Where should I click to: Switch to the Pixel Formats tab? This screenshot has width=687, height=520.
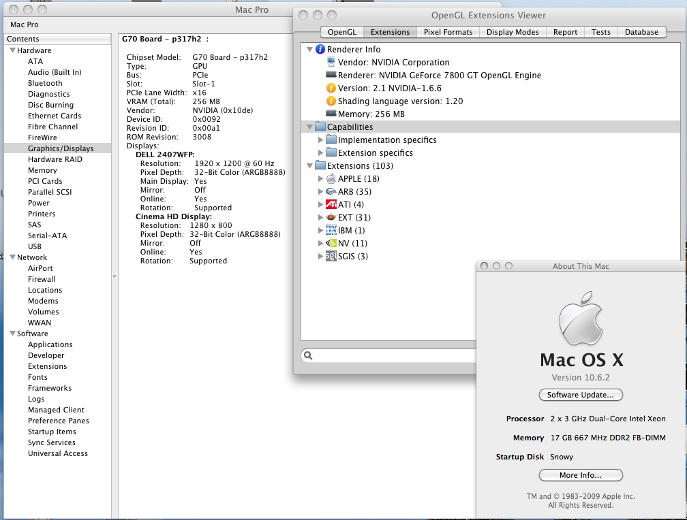point(448,32)
